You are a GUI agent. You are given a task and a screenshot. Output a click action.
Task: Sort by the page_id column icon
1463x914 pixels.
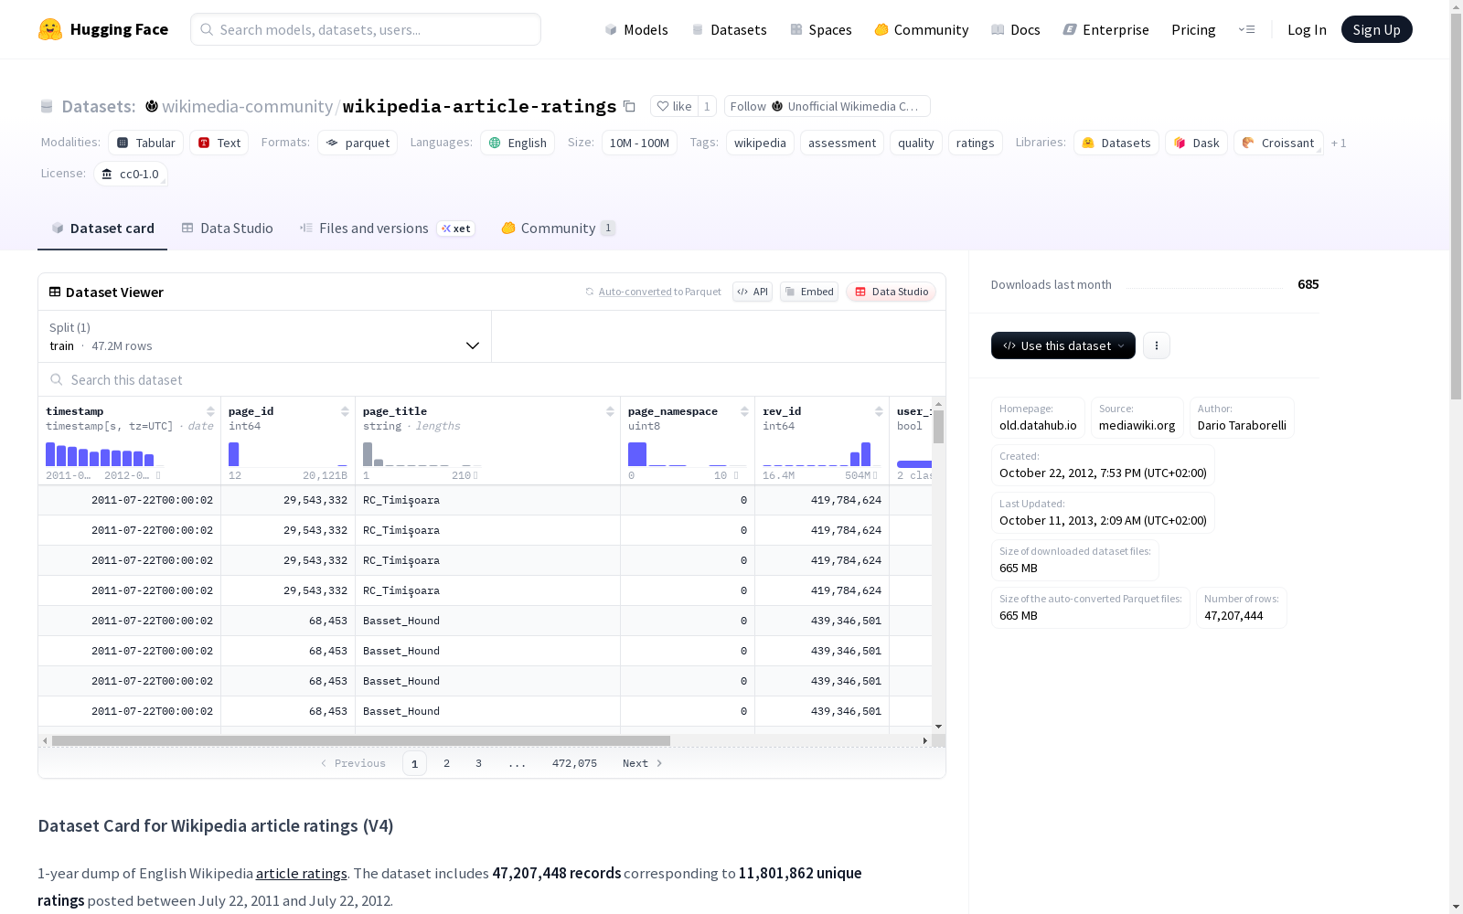pyautogui.click(x=345, y=411)
